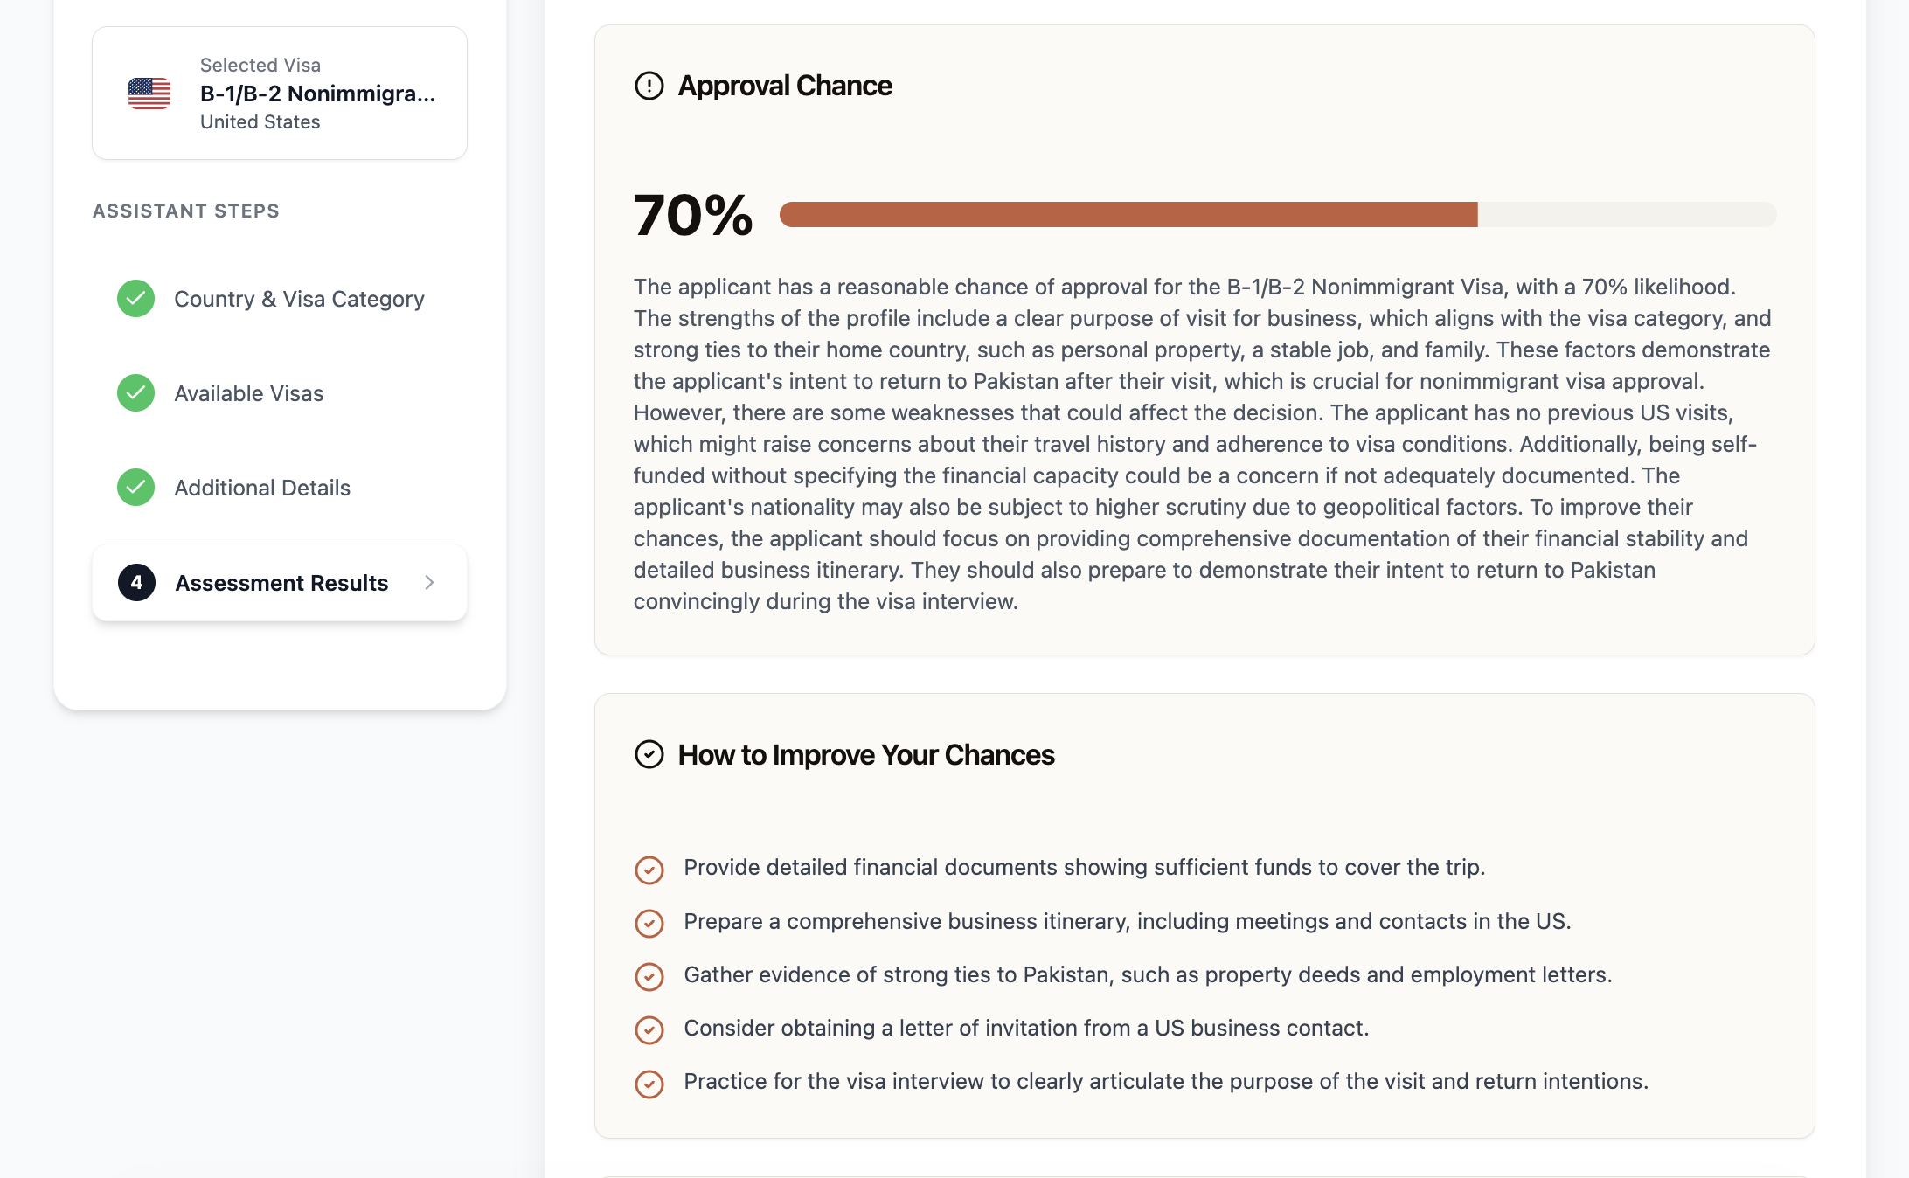Screen dimensions: 1909x1178
Task: Select the Available Visas step
Action: 249,392
